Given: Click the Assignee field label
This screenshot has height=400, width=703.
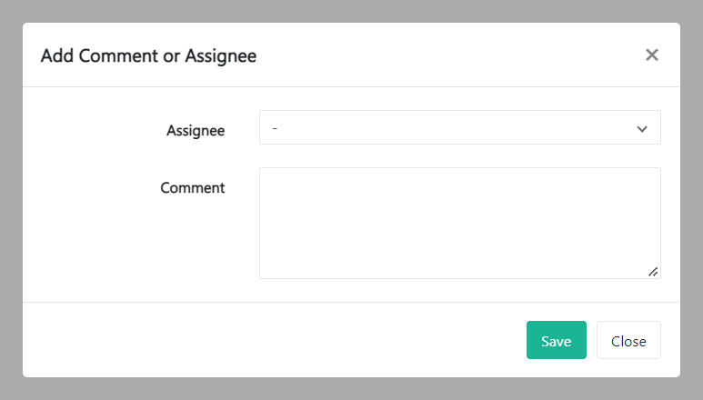Looking at the screenshot, I should tap(196, 130).
